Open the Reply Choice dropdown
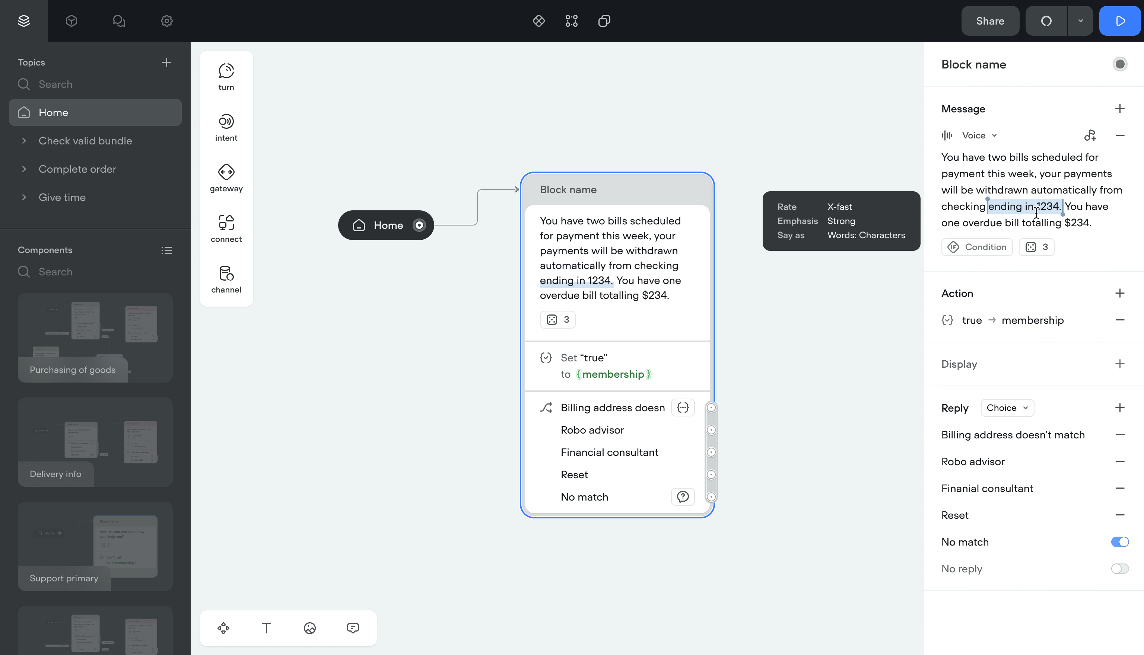 point(1007,408)
